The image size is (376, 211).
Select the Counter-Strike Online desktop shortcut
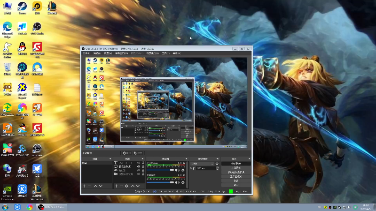8,50
